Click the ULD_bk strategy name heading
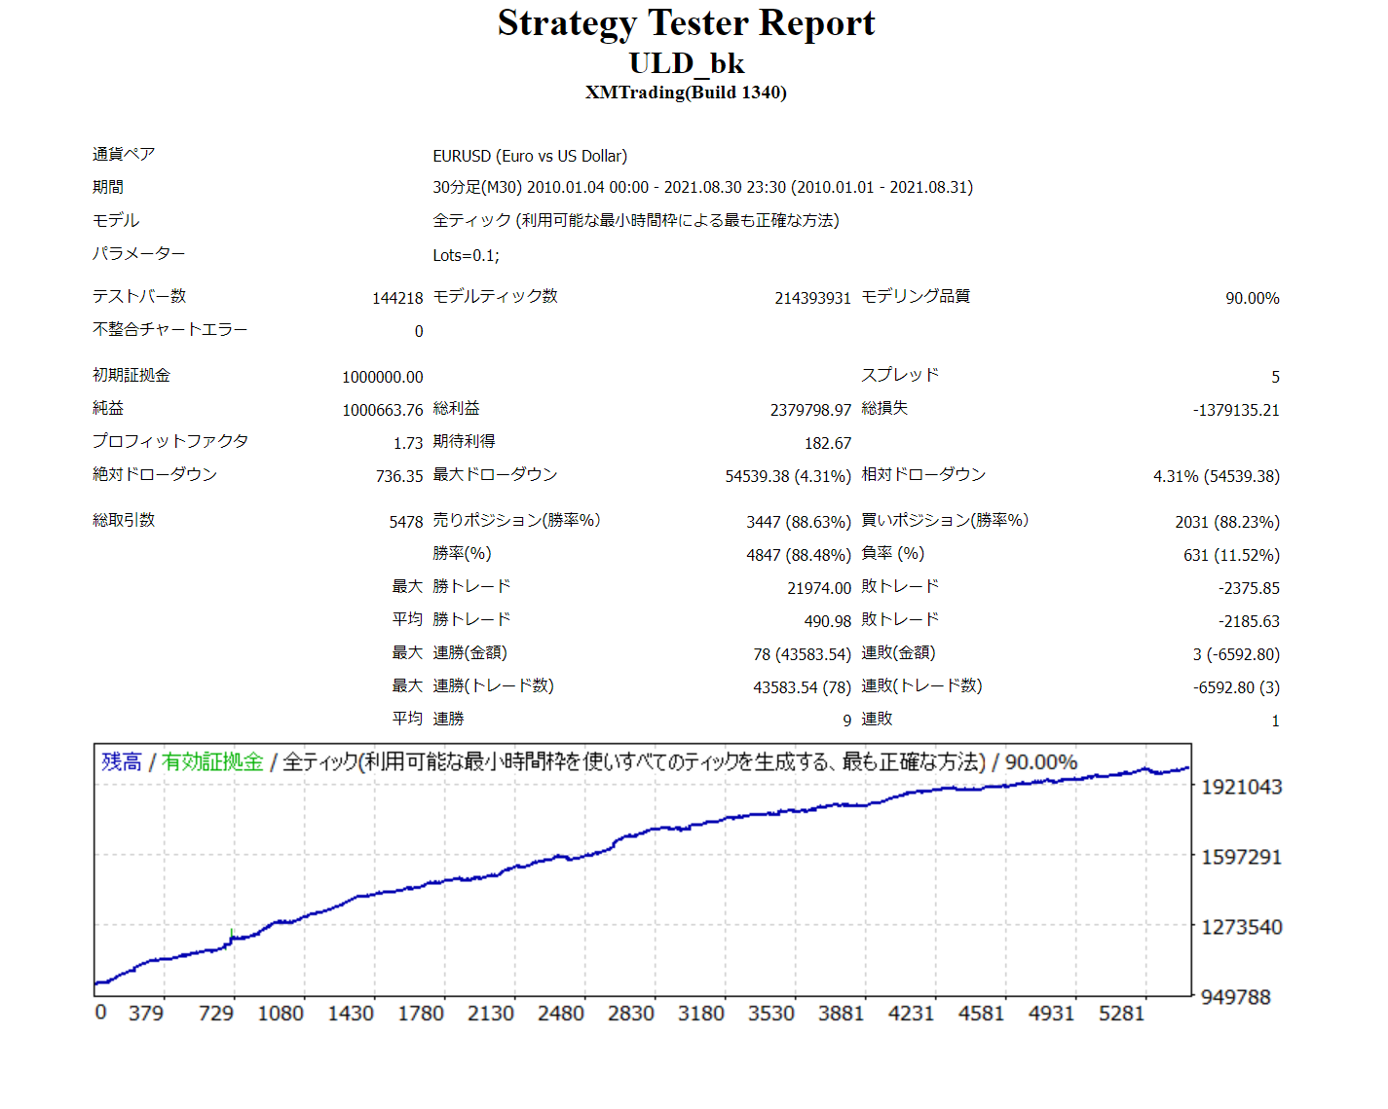Image resolution: width=1388 pixels, height=1109 pixels. point(686,63)
